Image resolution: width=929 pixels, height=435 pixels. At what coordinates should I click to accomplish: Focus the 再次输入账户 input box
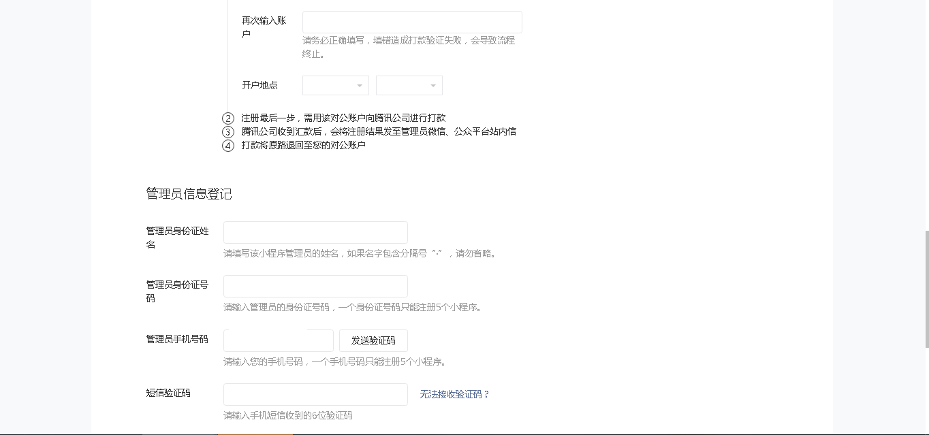point(412,22)
